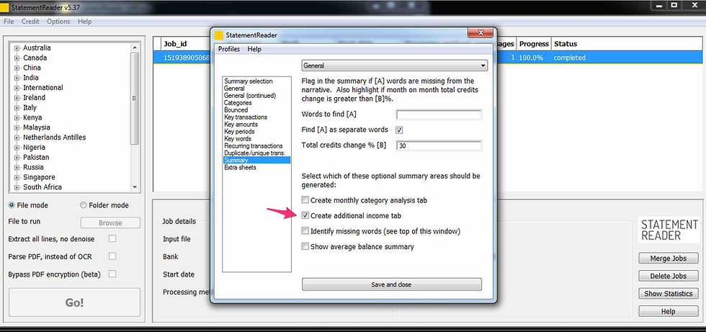Select Netherlands Antilles in country list
The height and width of the screenshot is (332, 706).
(x=55, y=138)
